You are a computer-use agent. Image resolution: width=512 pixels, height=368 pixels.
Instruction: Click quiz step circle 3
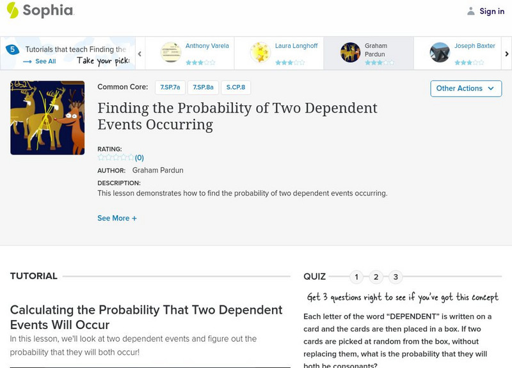[395, 277]
